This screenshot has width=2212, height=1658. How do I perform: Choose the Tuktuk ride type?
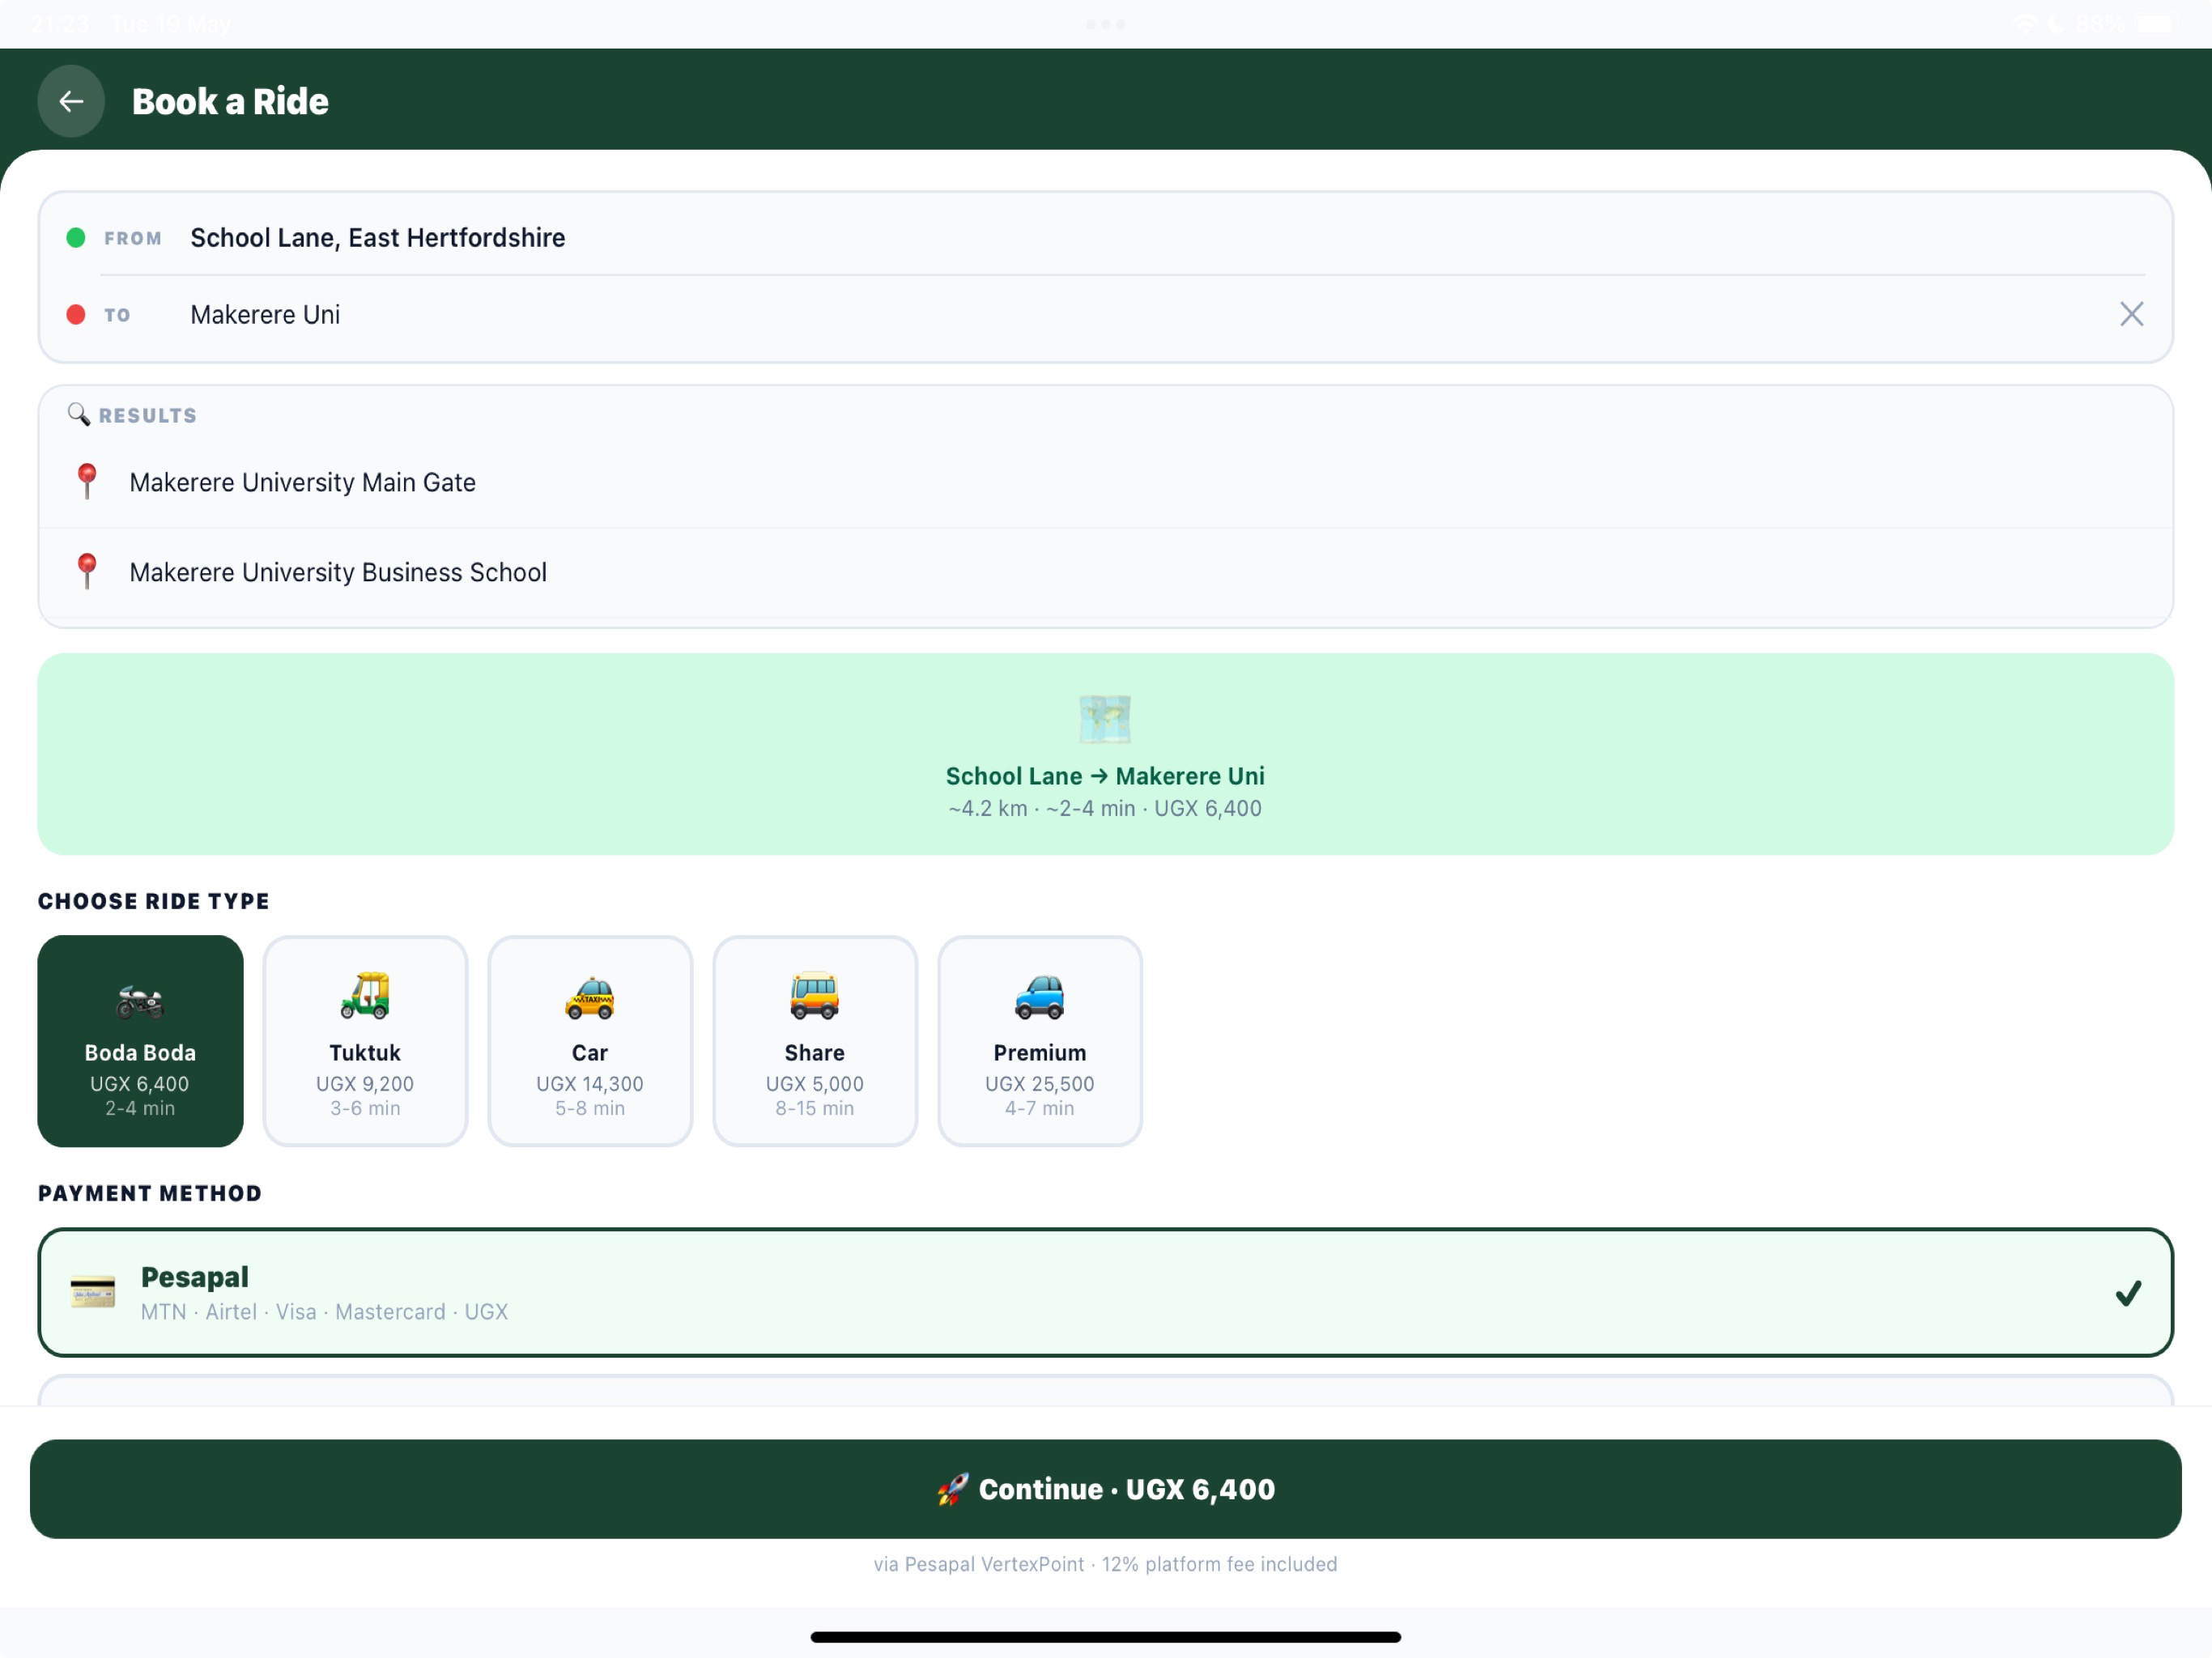pos(365,1041)
